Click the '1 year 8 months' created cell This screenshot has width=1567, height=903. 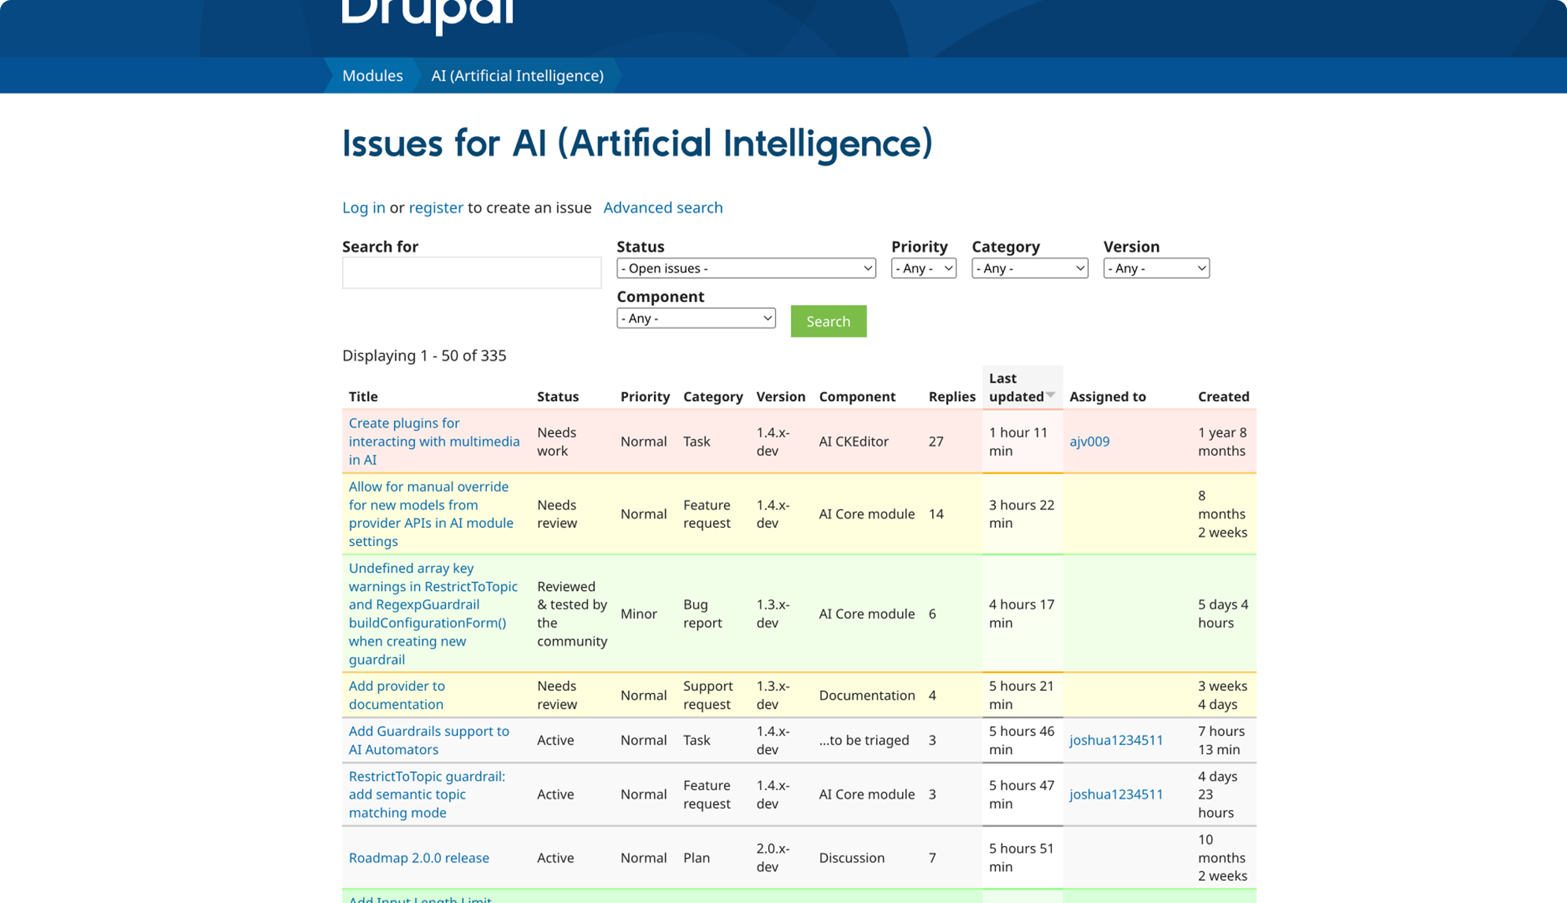(1222, 442)
